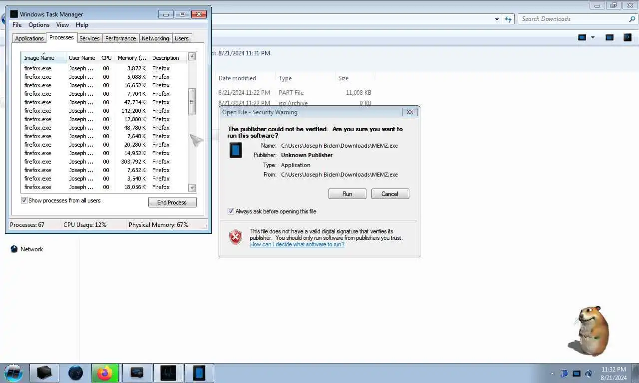Click the red shield warning icon
639x383 pixels.
click(x=236, y=237)
